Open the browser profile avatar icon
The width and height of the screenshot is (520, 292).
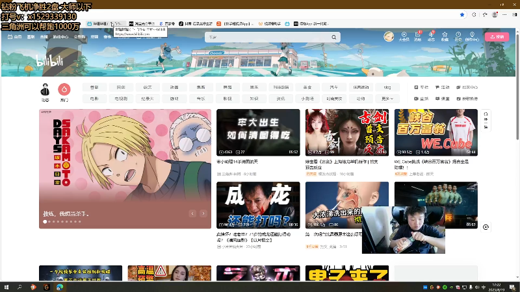(495, 14)
